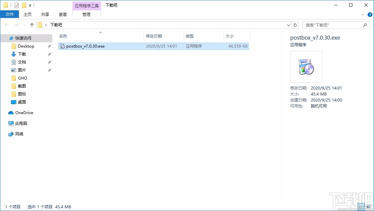Image resolution: width=374 pixels, height=211 pixels.
Task: Open the 管理 ribbon tab
Action: 86,14
